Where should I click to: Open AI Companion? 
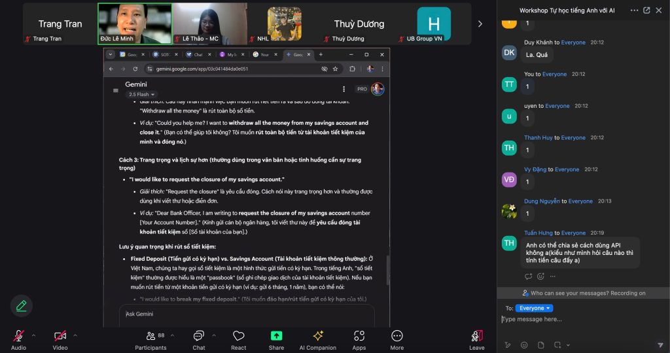coord(317,340)
